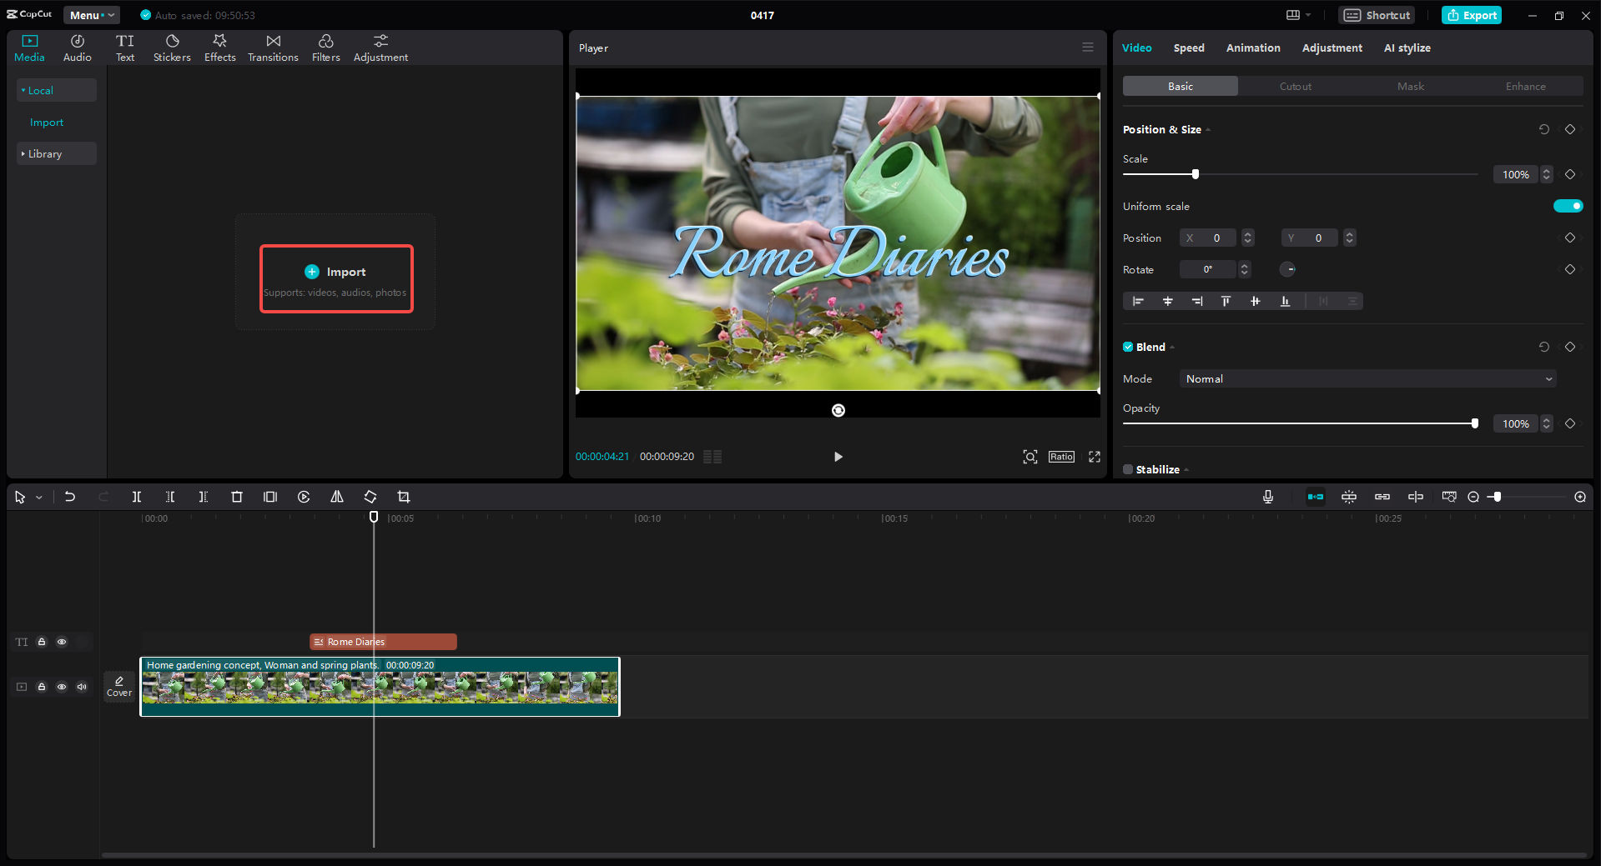1601x866 pixels.
Task: Undo the last edit
Action: pos(70,496)
